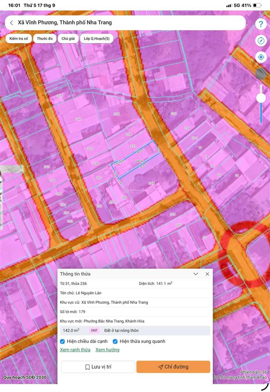The width and height of the screenshot is (270, 392).
Task: Open the help question mark icon
Action: (261, 24)
